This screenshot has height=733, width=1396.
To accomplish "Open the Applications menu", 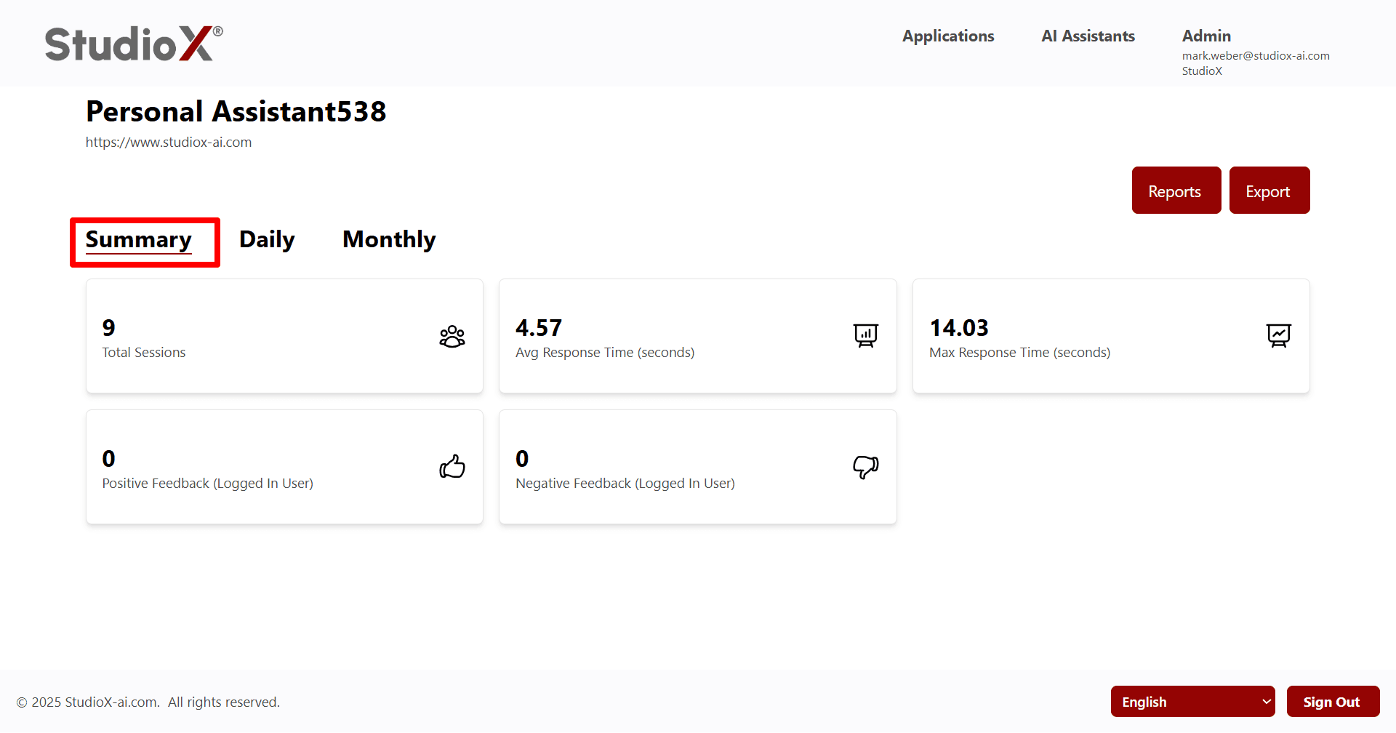I will click(948, 36).
